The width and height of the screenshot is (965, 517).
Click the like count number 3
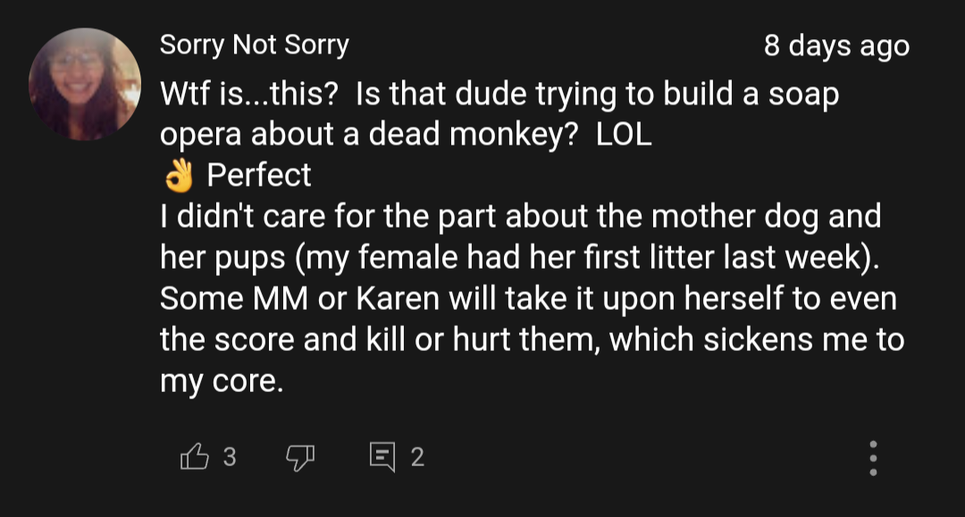click(230, 458)
